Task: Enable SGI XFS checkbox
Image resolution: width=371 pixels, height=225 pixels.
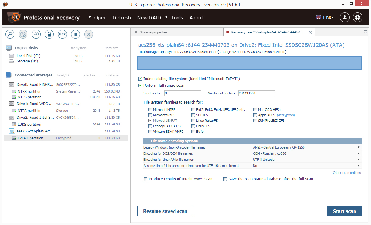Action: [193, 115]
